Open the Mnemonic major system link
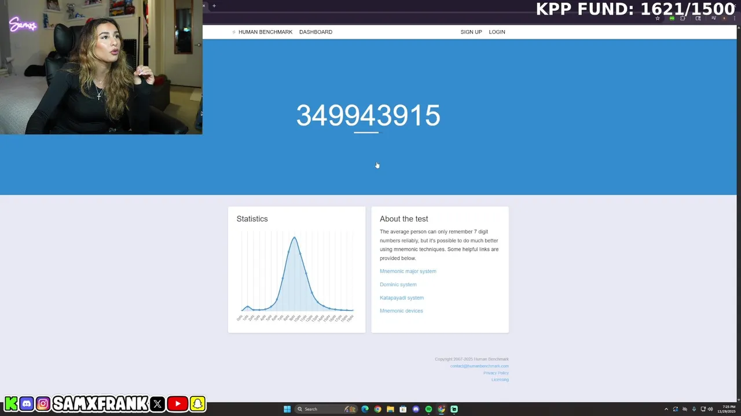The height and width of the screenshot is (416, 741). 408,271
